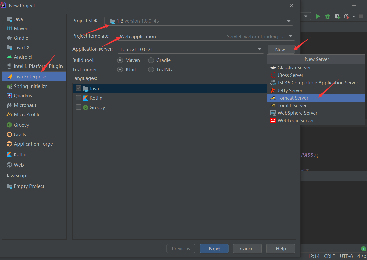Choose Jetty Server from menu
367x260 pixels.
(x=316, y=90)
